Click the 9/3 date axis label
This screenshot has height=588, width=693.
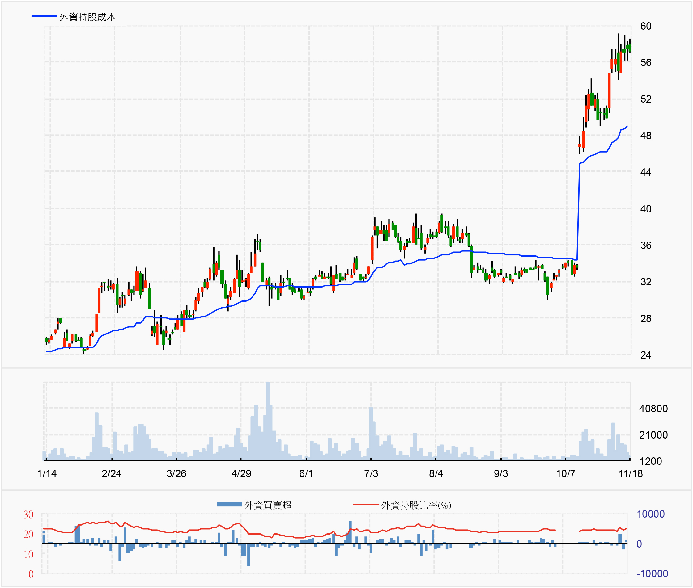(501, 473)
